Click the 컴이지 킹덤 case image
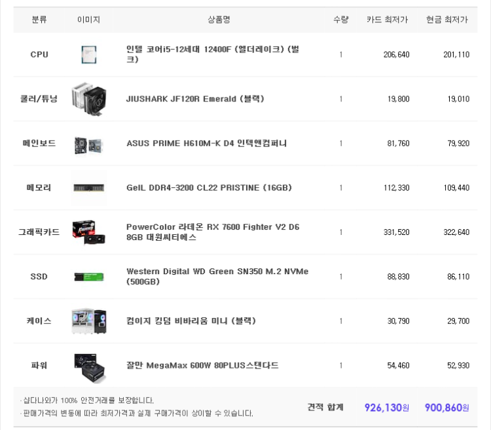Screen dimensions: 491x430 pos(88,321)
